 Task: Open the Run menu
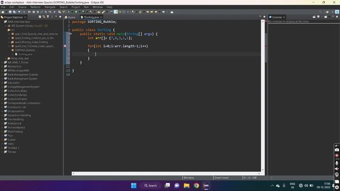pyautogui.click(x=86, y=7)
